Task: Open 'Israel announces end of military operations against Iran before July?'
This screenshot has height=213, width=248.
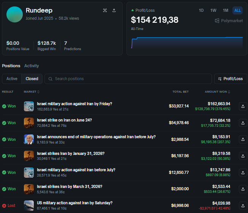Action: 96,137
